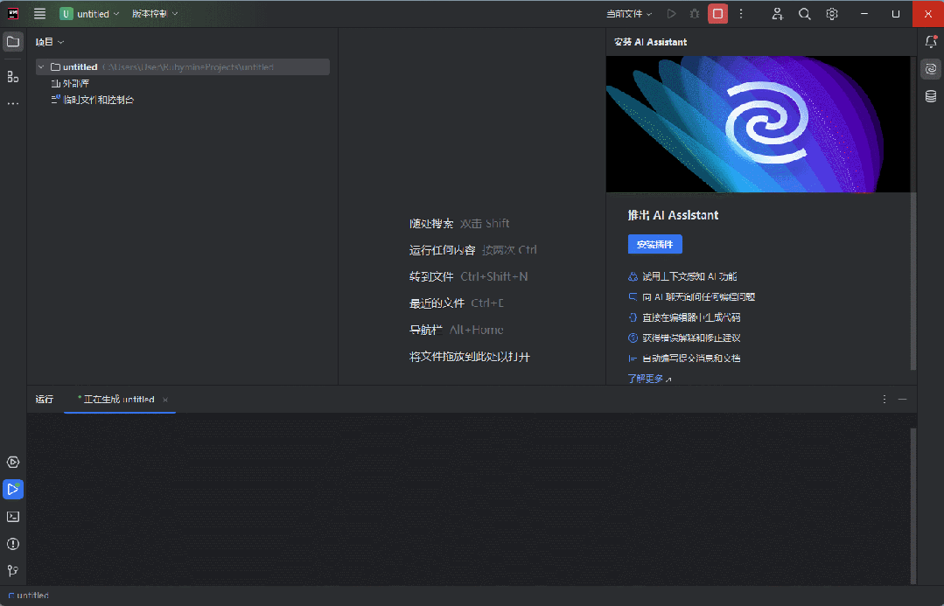Screen dimensions: 944x606
Task: Open the Notifications bell icon
Action: click(x=931, y=41)
